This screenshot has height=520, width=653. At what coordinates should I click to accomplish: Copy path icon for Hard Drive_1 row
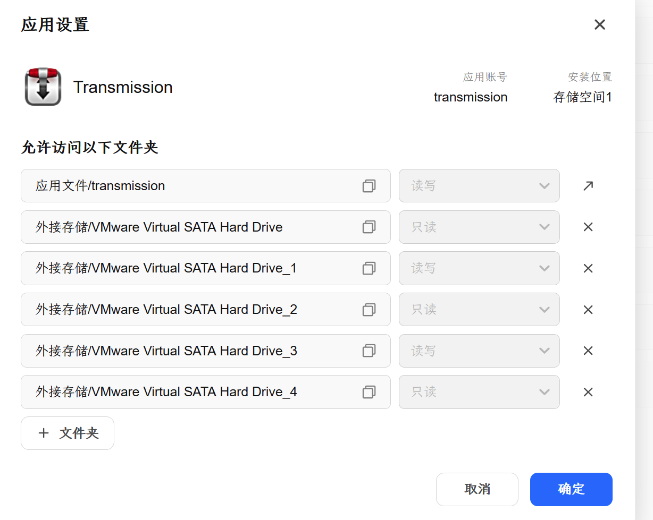tap(369, 268)
